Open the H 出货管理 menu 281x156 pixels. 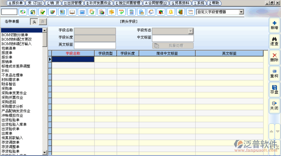click(73, 3)
